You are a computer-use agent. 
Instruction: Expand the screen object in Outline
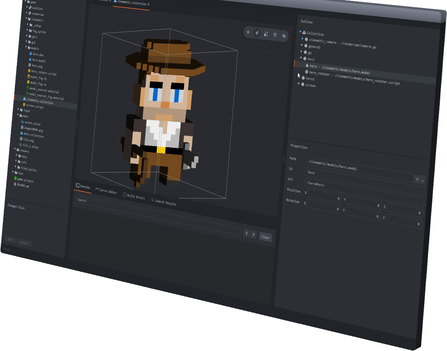299,84
